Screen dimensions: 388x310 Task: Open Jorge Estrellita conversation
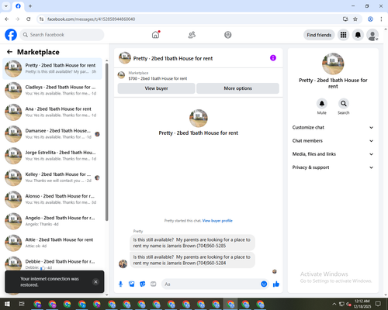[x=52, y=156]
